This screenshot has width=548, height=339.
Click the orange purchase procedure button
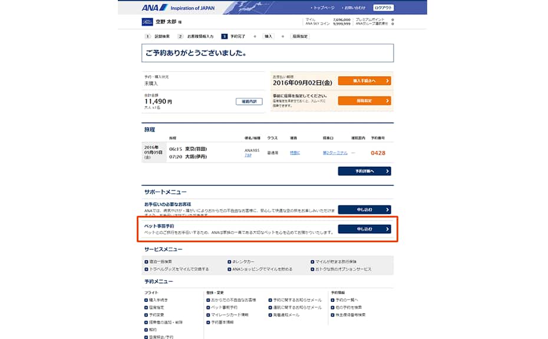364,81
